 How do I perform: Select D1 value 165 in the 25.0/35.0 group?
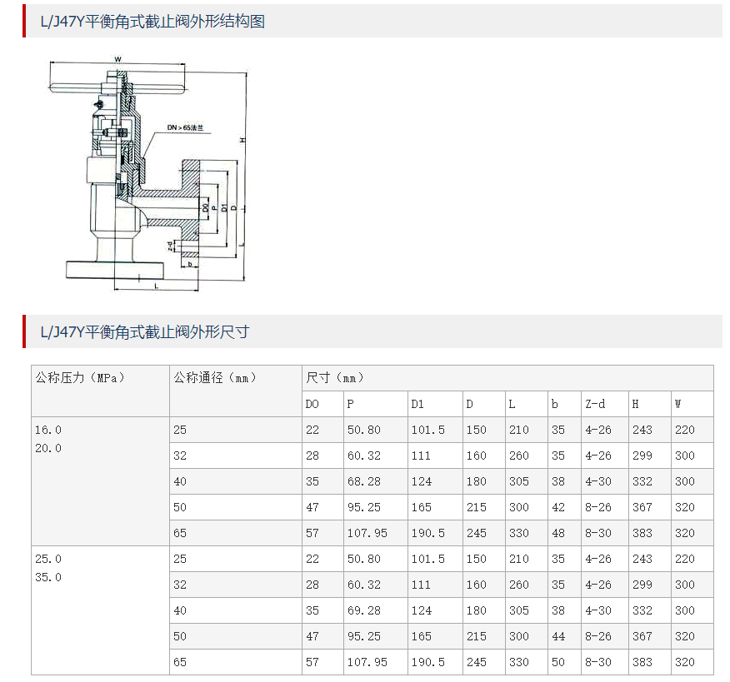tap(421, 636)
